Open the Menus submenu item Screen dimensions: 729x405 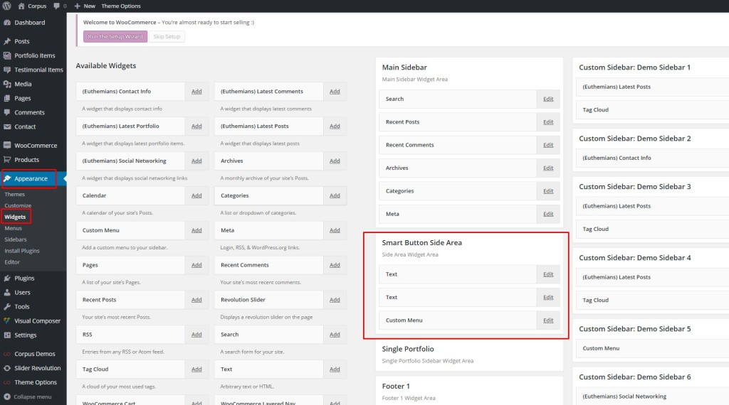[x=13, y=228]
